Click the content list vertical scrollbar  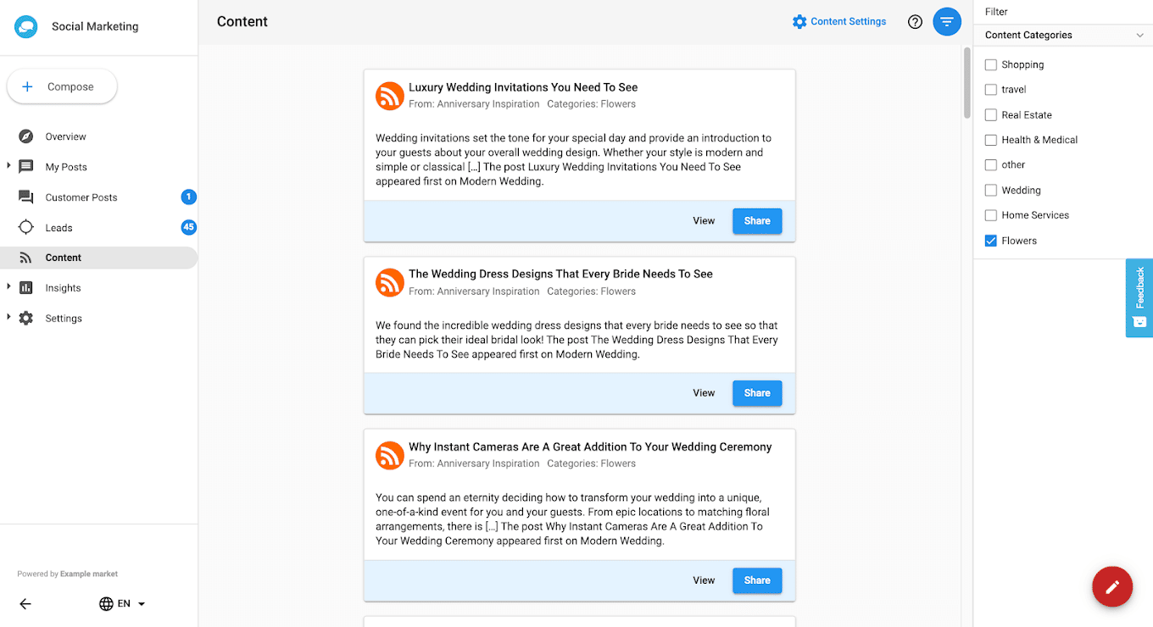coord(966,83)
